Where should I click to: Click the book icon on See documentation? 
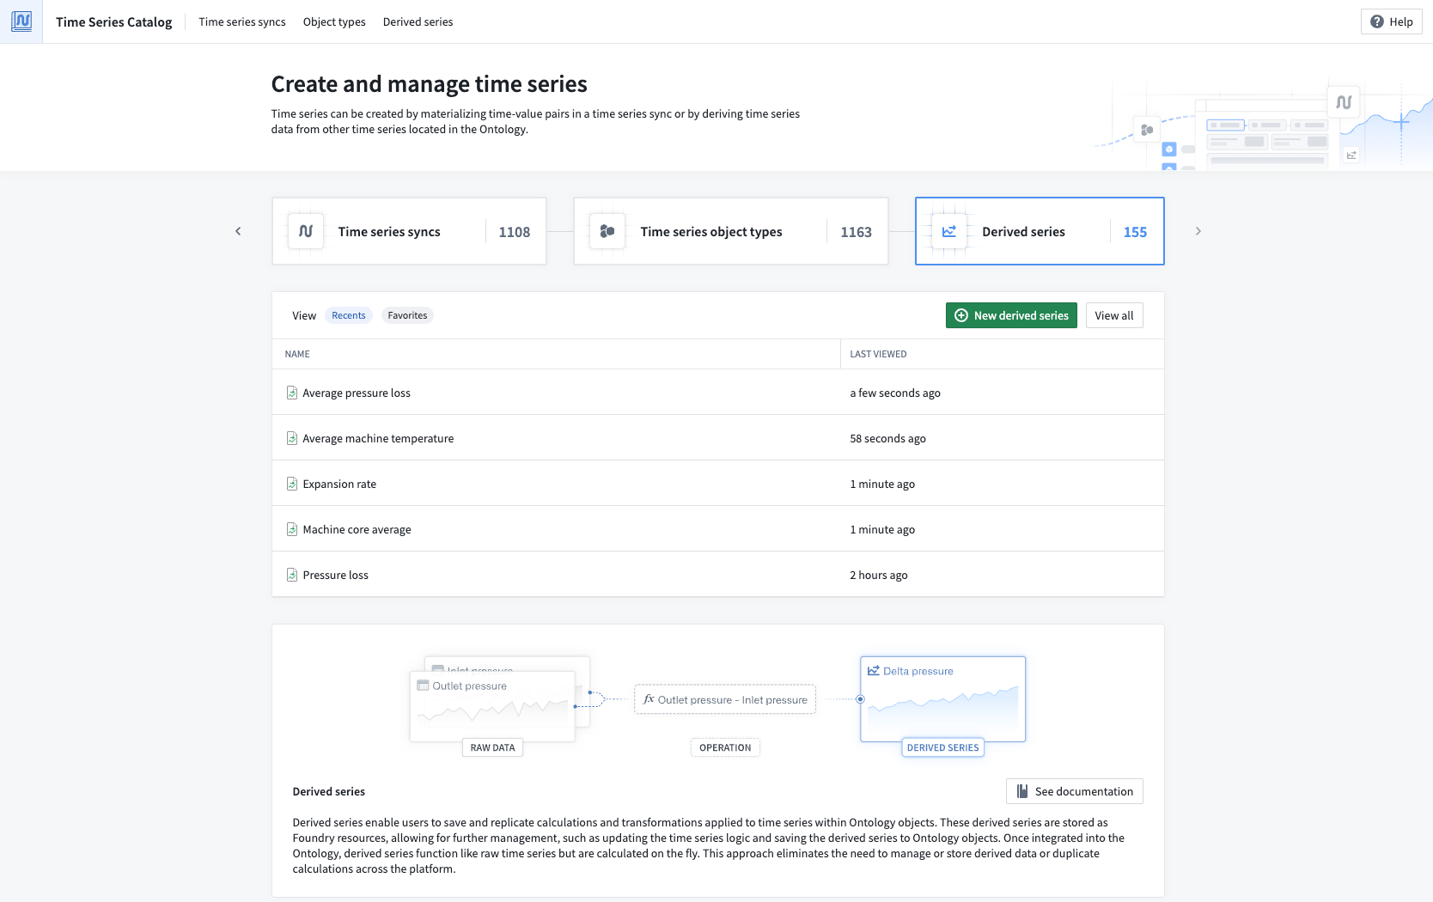(1022, 791)
